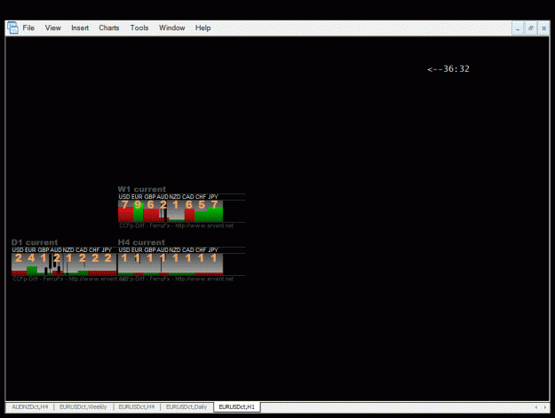
Task: Click the EUR value 9 in the W1 panel
Action: (138, 205)
